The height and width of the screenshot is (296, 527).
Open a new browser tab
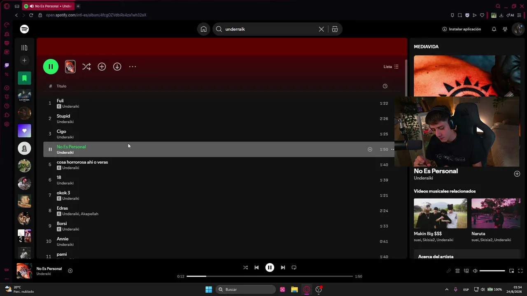point(78,6)
